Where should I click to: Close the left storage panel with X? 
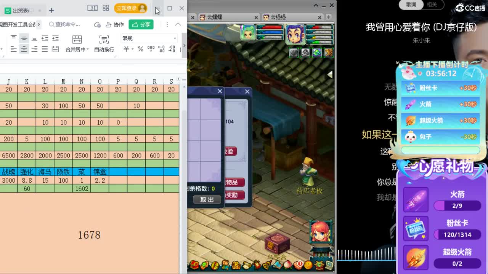click(220, 91)
